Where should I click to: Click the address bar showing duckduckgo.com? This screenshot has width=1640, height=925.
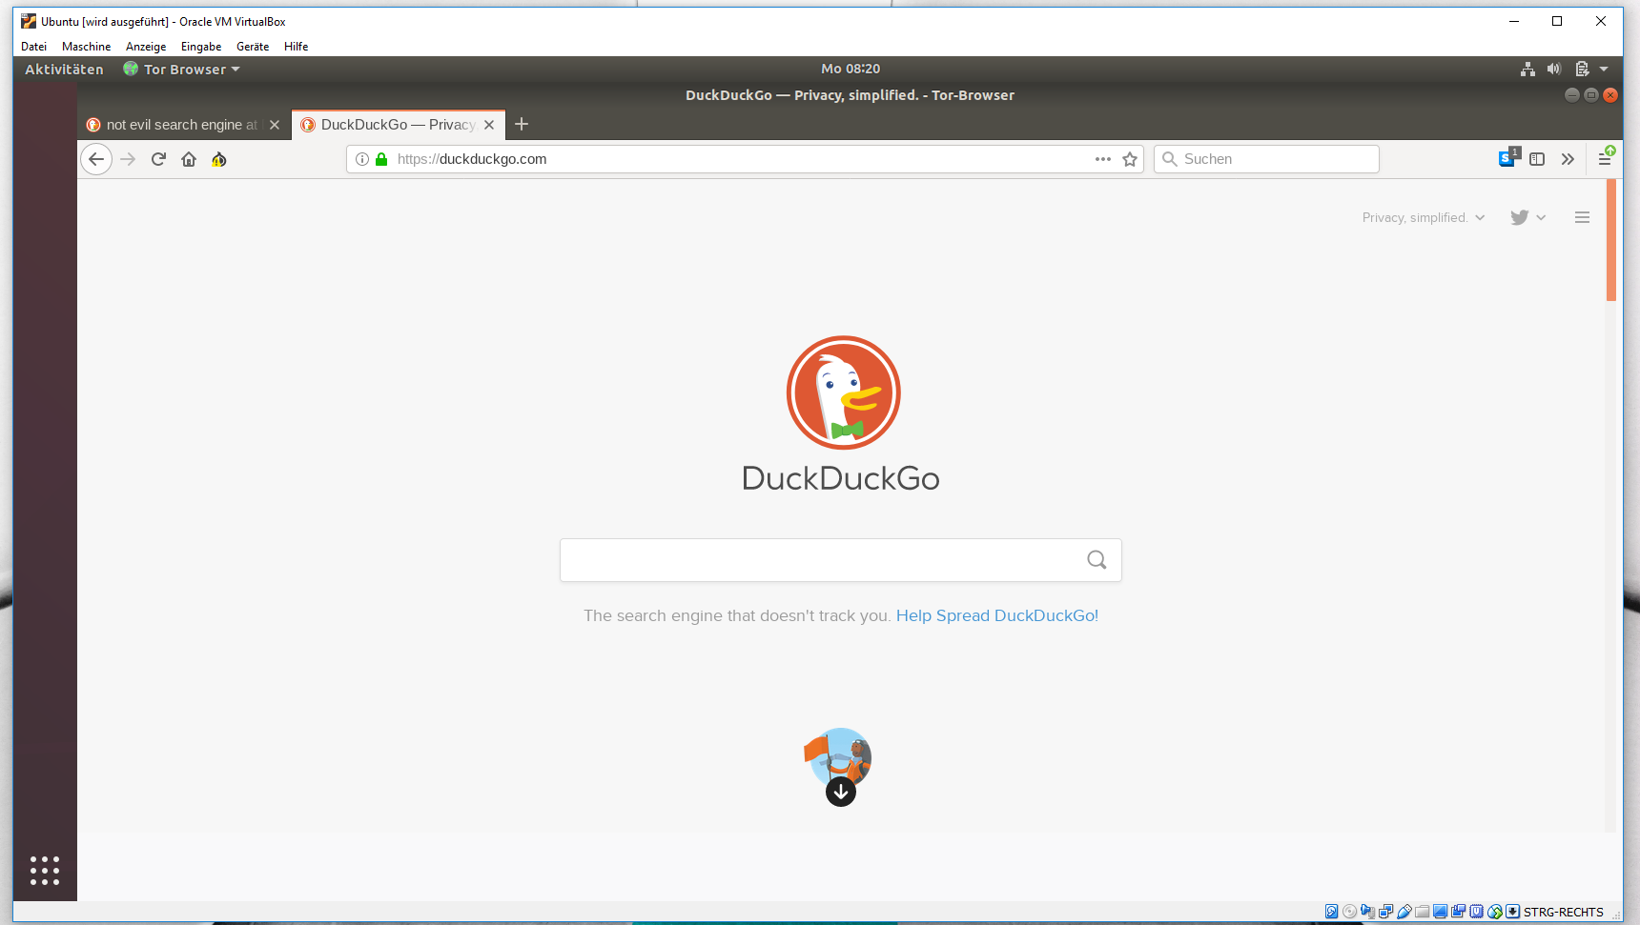coord(744,159)
